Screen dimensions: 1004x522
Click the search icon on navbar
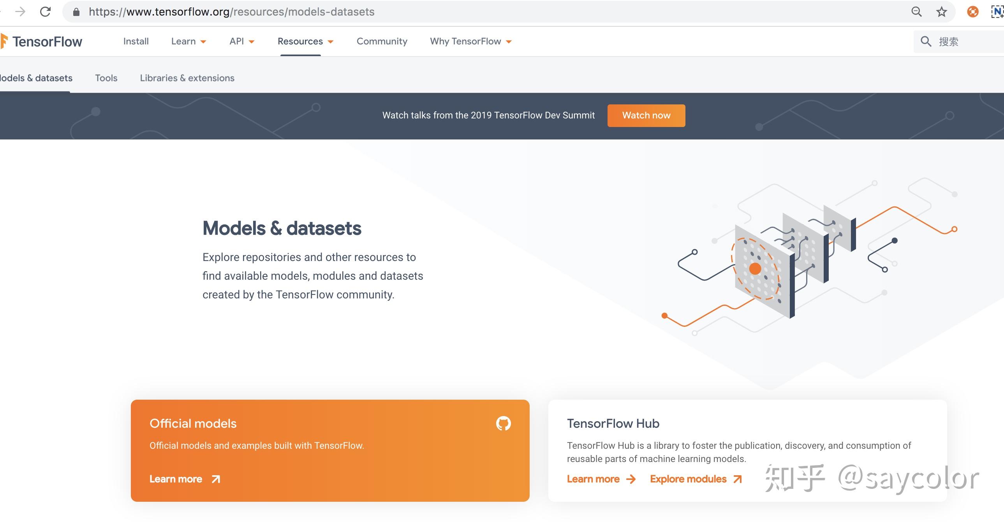tap(925, 41)
